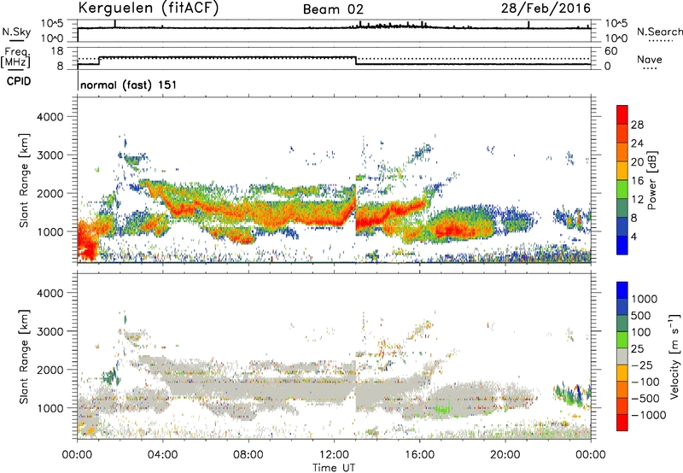The image size is (683, 473).
Task: Click the 'Power [dB]' colorbar title
Action: pyautogui.click(x=651, y=180)
